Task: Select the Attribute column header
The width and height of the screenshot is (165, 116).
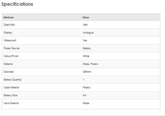Action: (9, 17)
